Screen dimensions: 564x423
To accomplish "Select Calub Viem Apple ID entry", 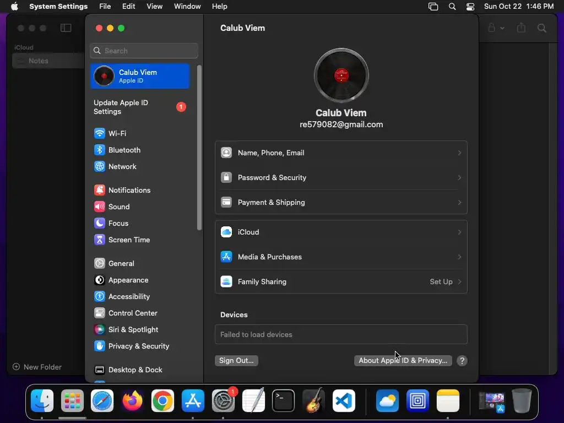I will click(140, 76).
